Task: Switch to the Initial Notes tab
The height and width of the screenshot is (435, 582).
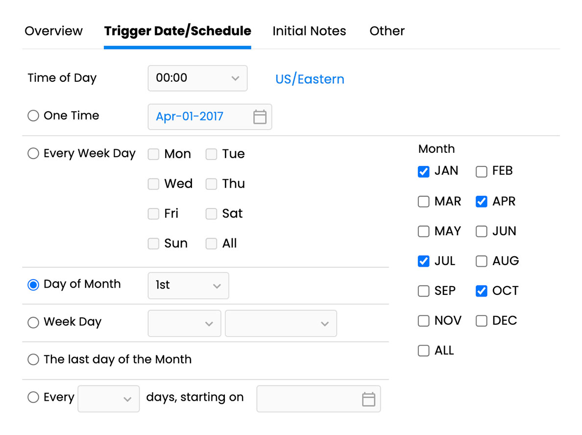Action: pos(309,30)
